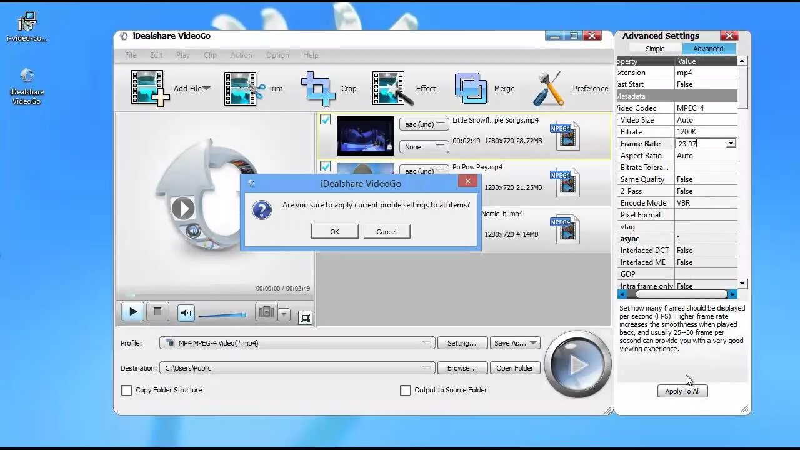Click the play button under preview

click(132, 312)
